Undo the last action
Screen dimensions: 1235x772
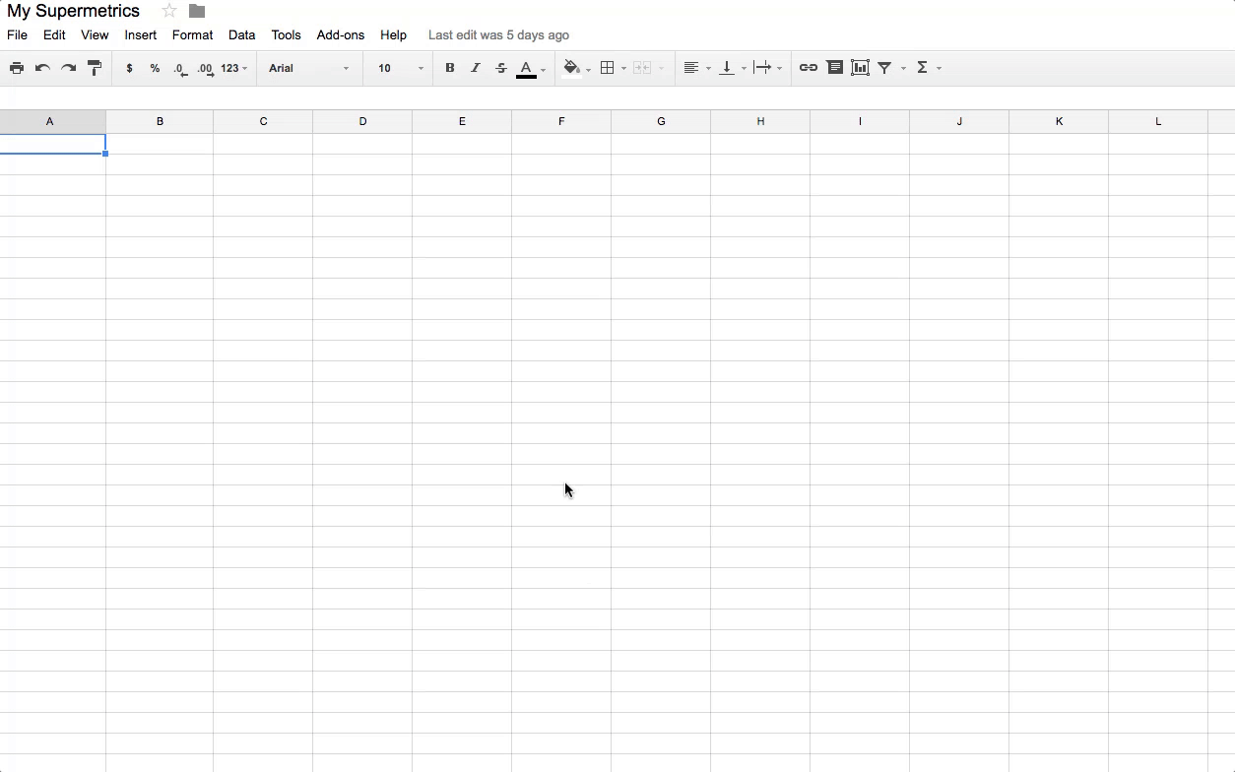point(42,68)
